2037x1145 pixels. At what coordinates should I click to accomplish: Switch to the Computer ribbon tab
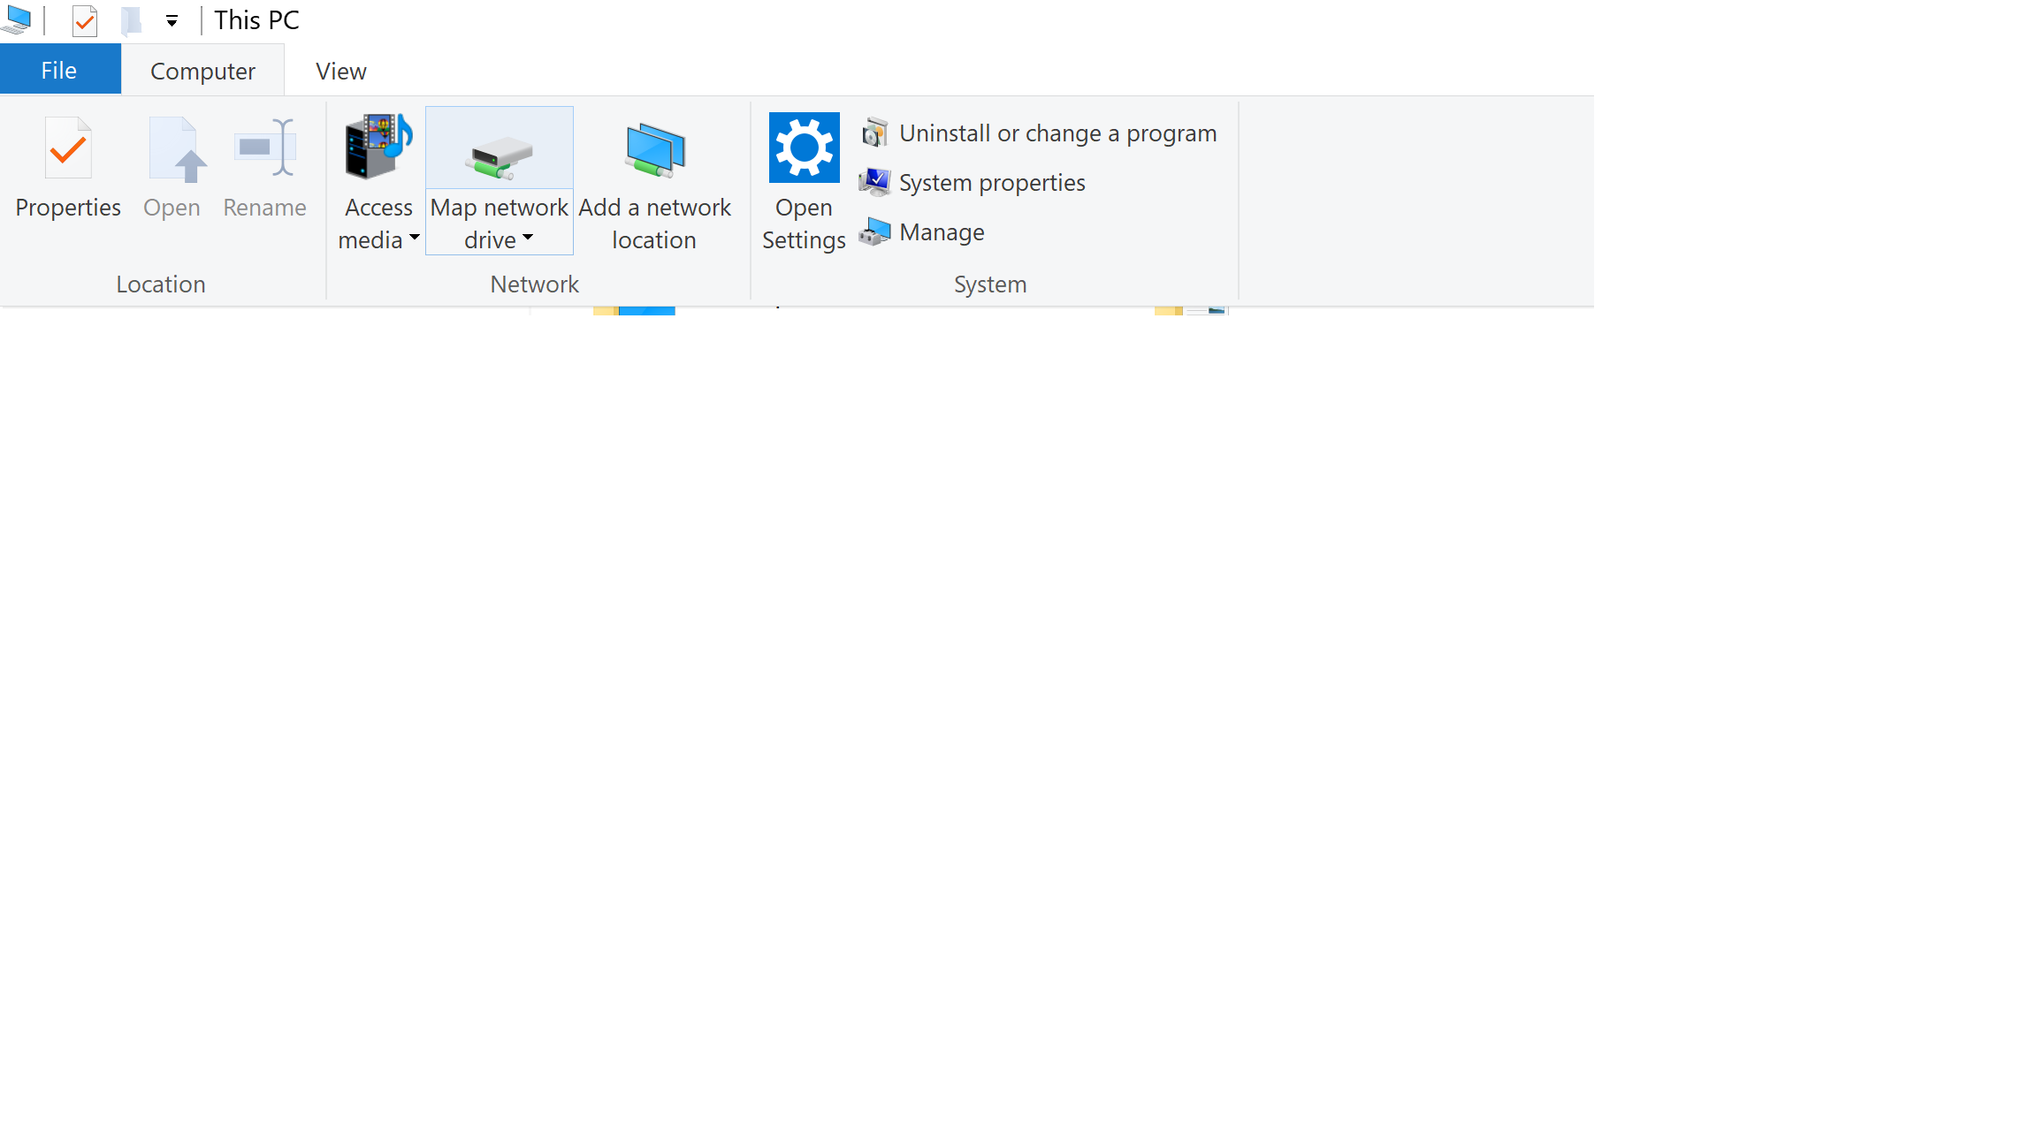point(202,71)
